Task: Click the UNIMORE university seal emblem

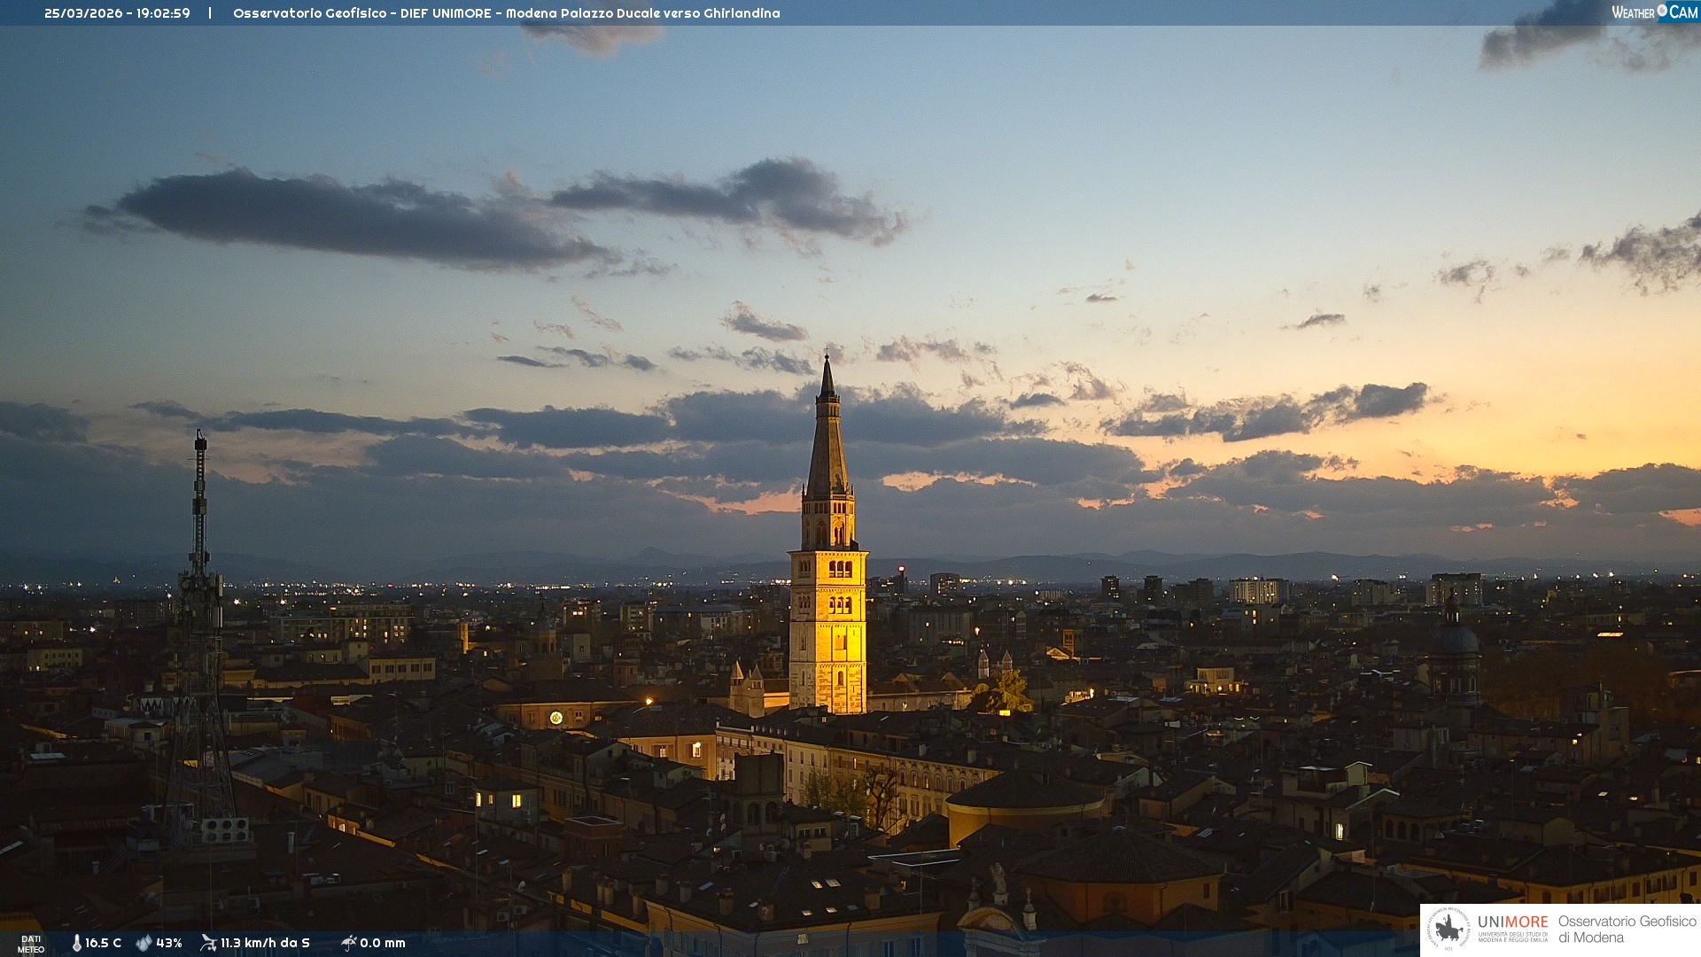Action: point(1449,930)
